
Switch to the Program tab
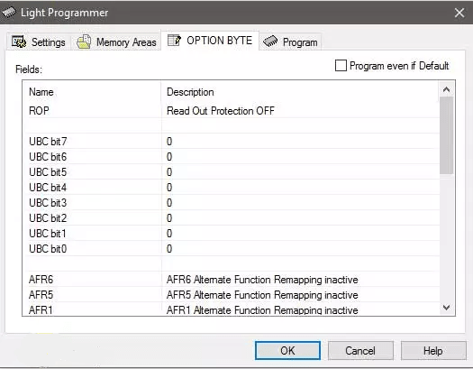(x=290, y=42)
